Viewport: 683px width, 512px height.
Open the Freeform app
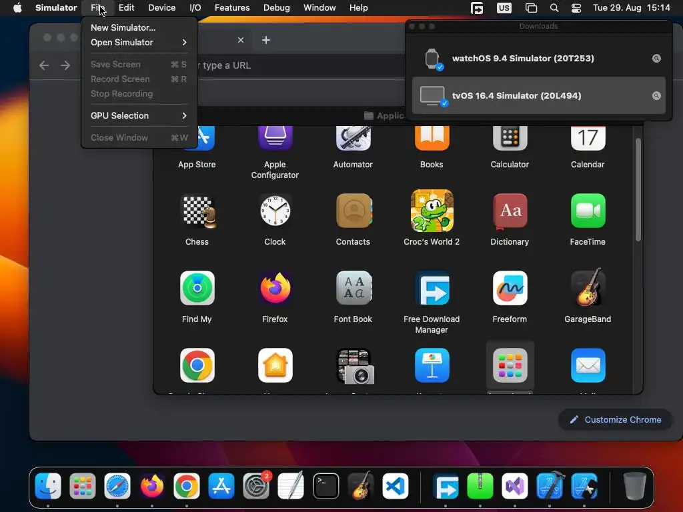point(510,288)
